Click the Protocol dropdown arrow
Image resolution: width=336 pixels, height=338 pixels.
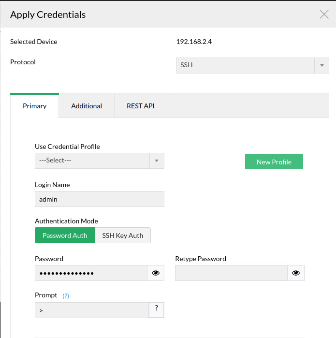coord(322,65)
